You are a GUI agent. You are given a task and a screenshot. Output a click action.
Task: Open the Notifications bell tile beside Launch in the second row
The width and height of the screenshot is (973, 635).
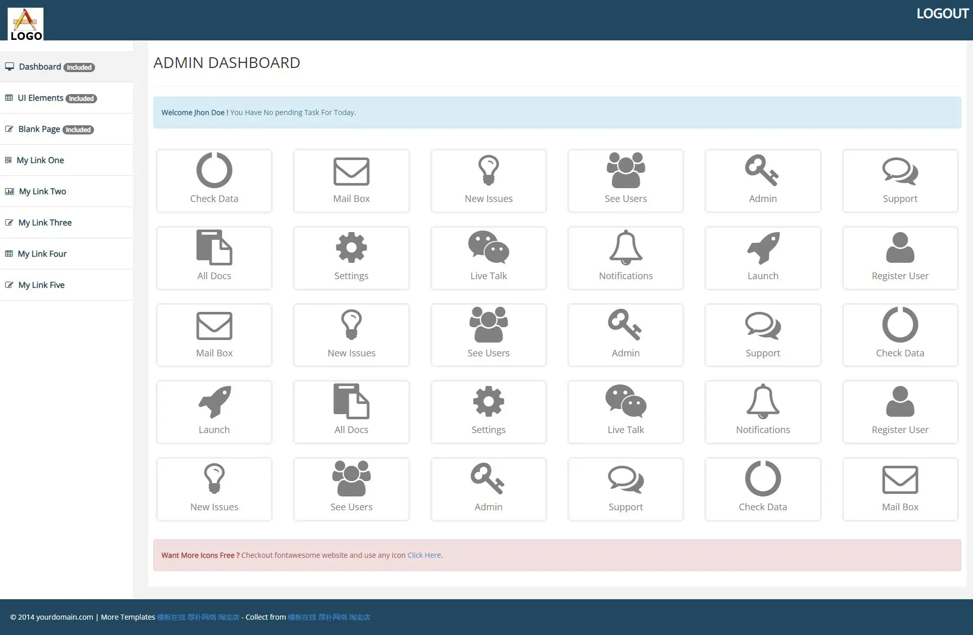tap(625, 258)
